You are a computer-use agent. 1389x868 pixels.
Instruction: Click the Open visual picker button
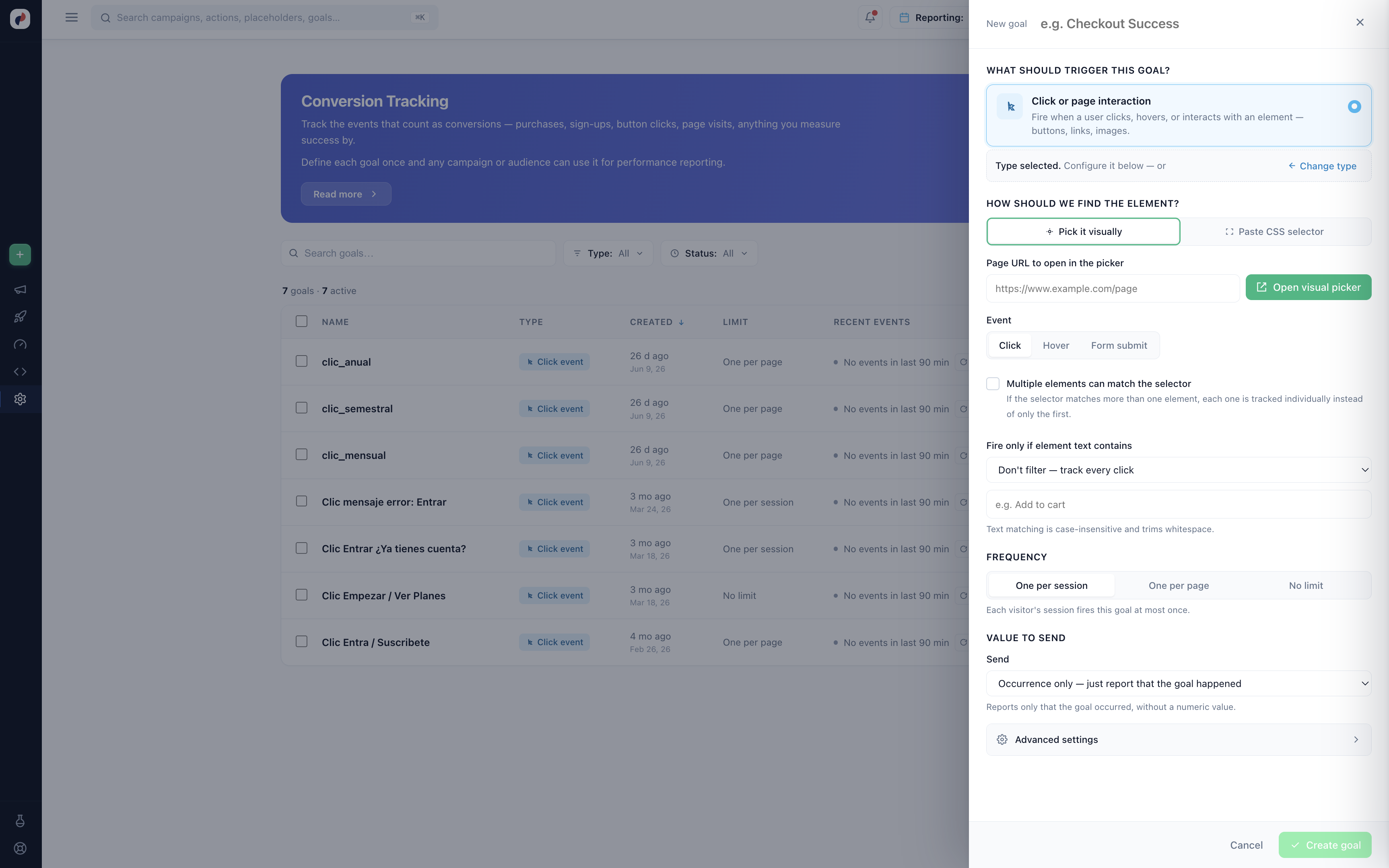point(1308,287)
